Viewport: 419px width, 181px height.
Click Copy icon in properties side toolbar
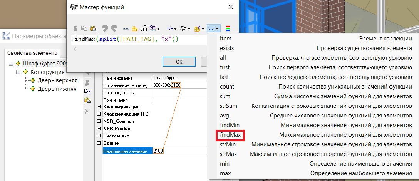(x=87, y=92)
